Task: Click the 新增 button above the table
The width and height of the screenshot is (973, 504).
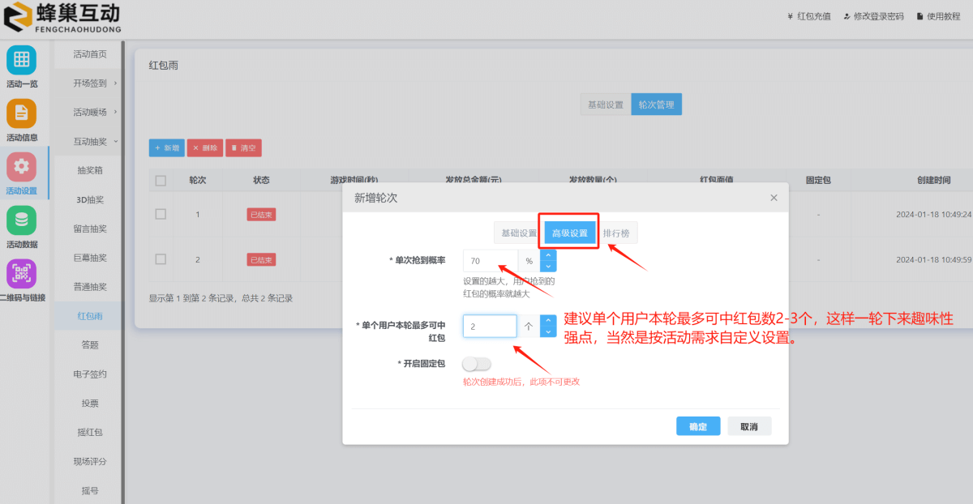Action: click(x=166, y=147)
